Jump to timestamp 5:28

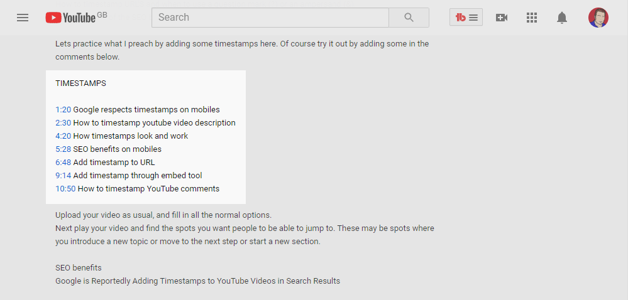pyautogui.click(x=63, y=149)
